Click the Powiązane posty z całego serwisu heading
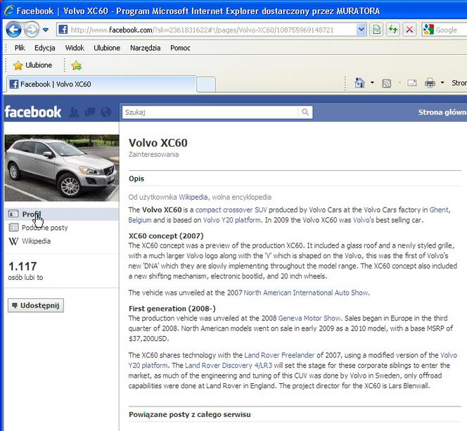The height and width of the screenshot is (431, 467). click(190, 415)
